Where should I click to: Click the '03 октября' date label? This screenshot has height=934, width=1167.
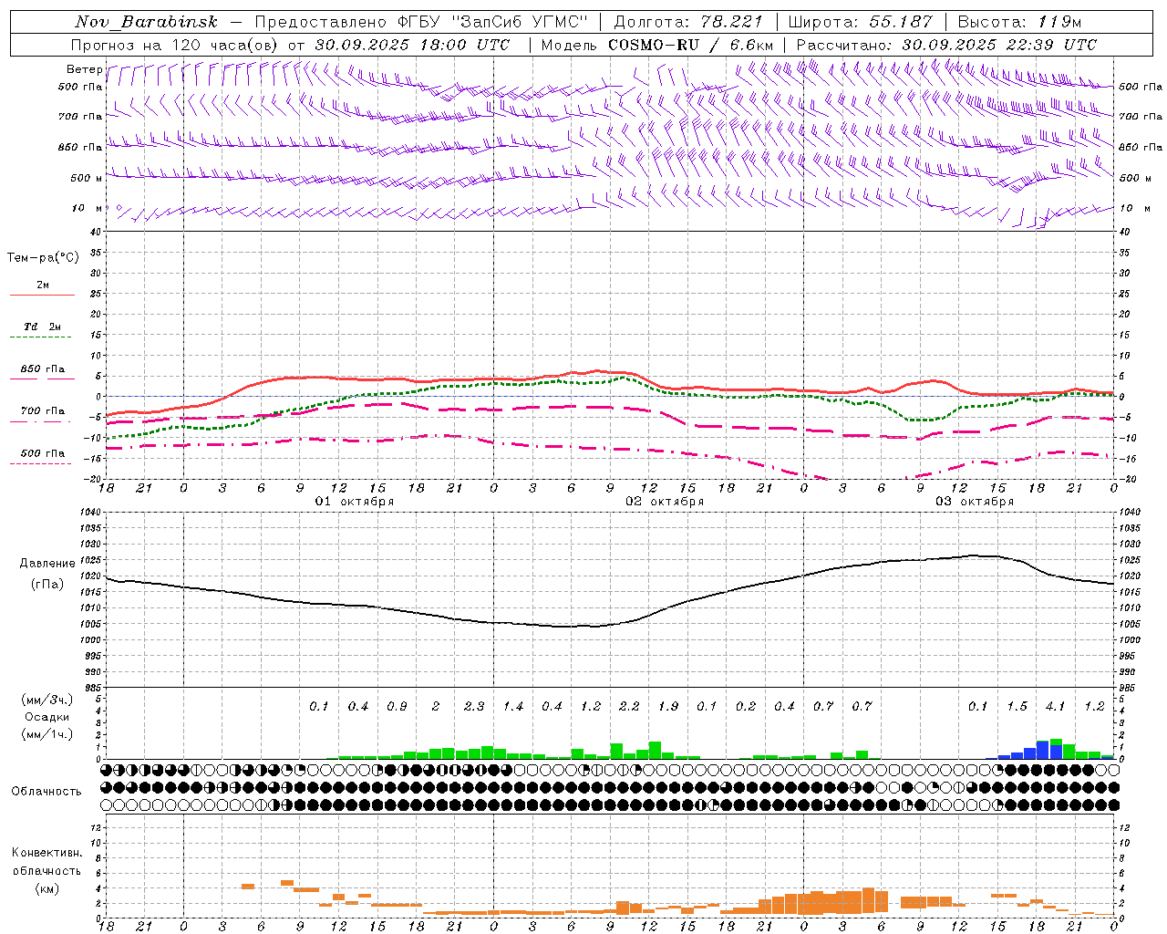975,502
